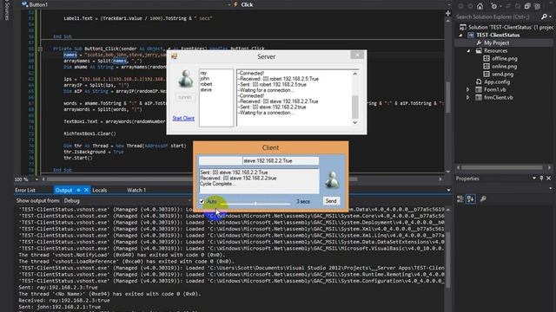The width and height of the screenshot is (556, 312).
Task: Click the user avatar in Client window
Action: pos(332,179)
